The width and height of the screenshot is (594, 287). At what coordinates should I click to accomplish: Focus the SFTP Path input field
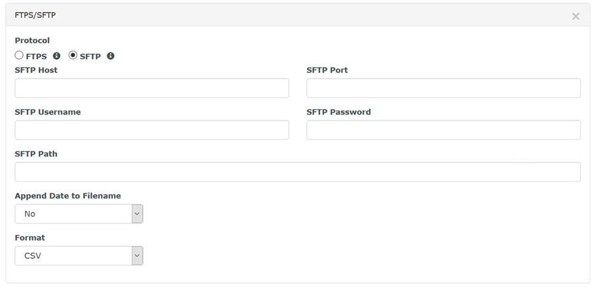[298, 172]
